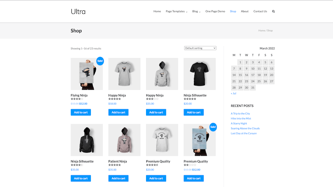The image size is (333, 187).
Task: Add Patient Ninja to cart
Action: pos(118,178)
